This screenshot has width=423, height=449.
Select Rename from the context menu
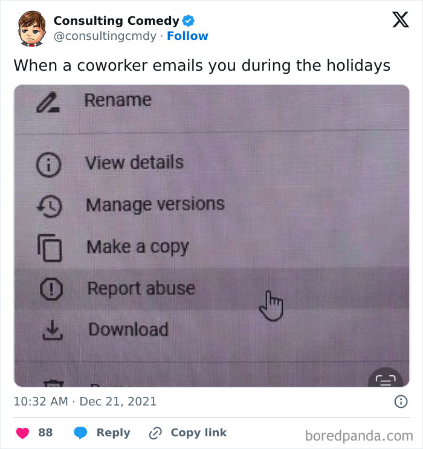coord(118,100)
